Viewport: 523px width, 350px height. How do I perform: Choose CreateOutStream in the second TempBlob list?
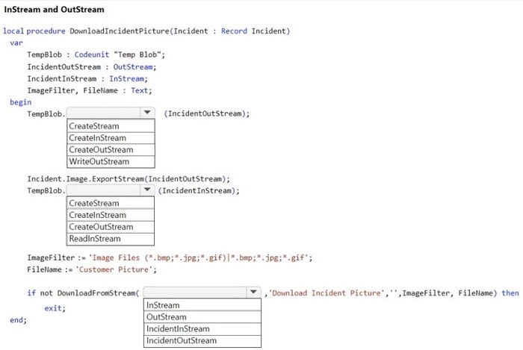[x=101, y=227]
